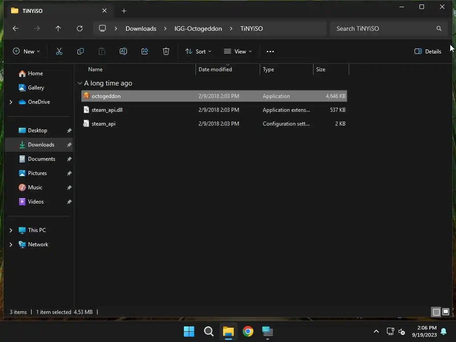Select the octogeddon application file

click(214, 96)
